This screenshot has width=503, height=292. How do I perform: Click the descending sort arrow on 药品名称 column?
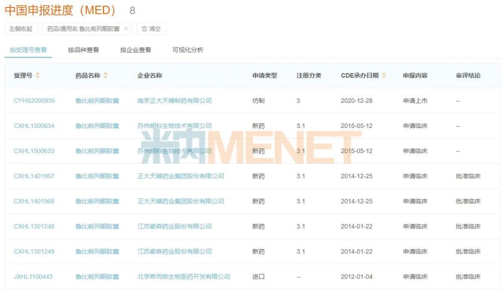click(x=106, y=78)
